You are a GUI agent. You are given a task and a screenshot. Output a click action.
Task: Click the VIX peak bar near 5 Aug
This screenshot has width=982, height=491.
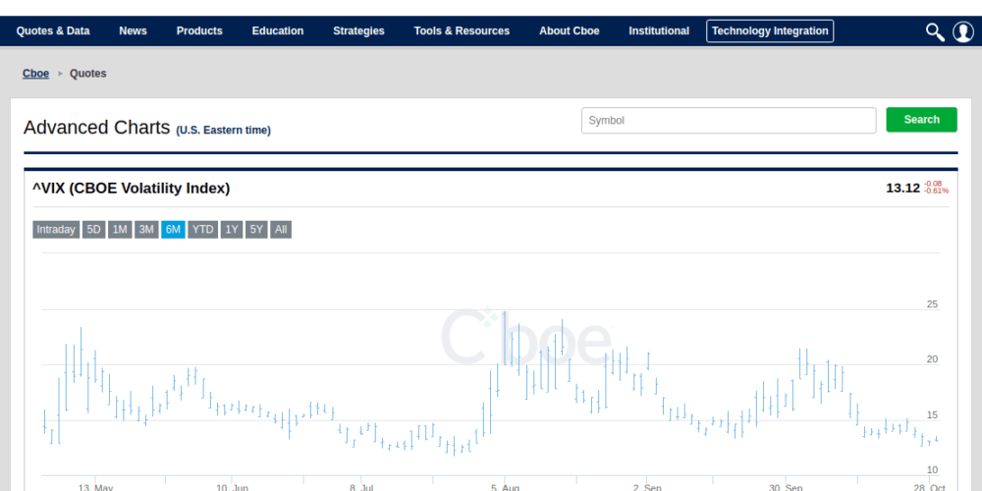click(x=505, y=339)
